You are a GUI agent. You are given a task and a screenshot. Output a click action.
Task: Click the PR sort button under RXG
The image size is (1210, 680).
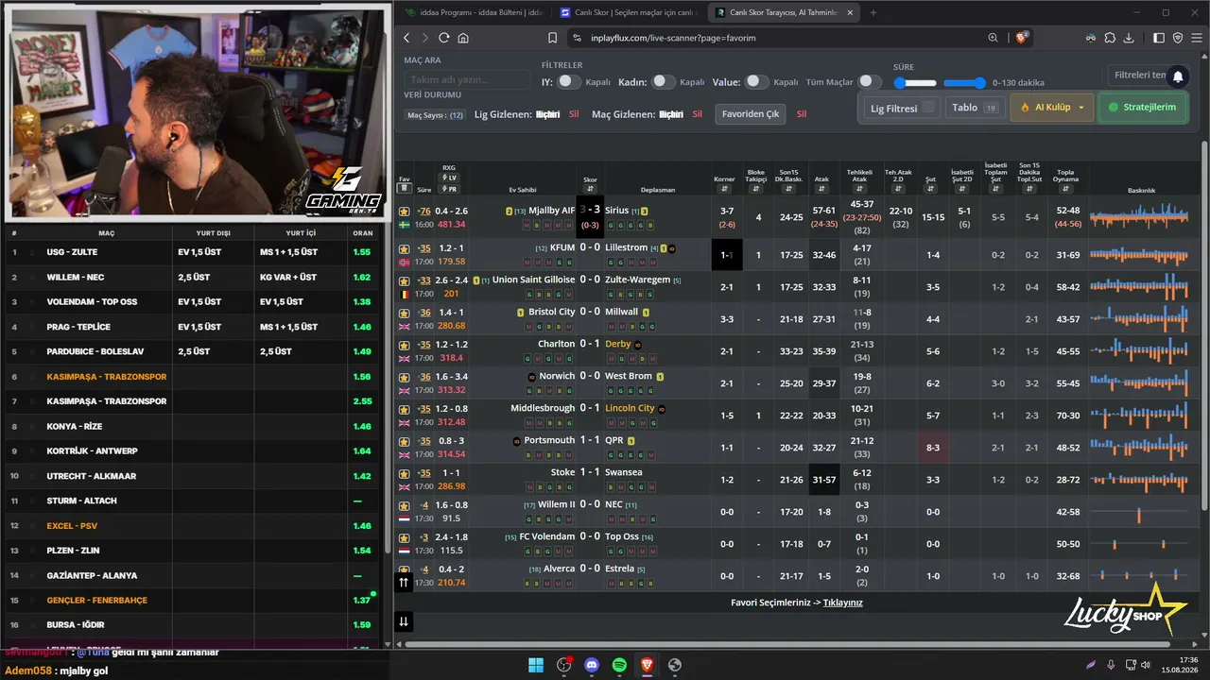click(x=449, y=189)
